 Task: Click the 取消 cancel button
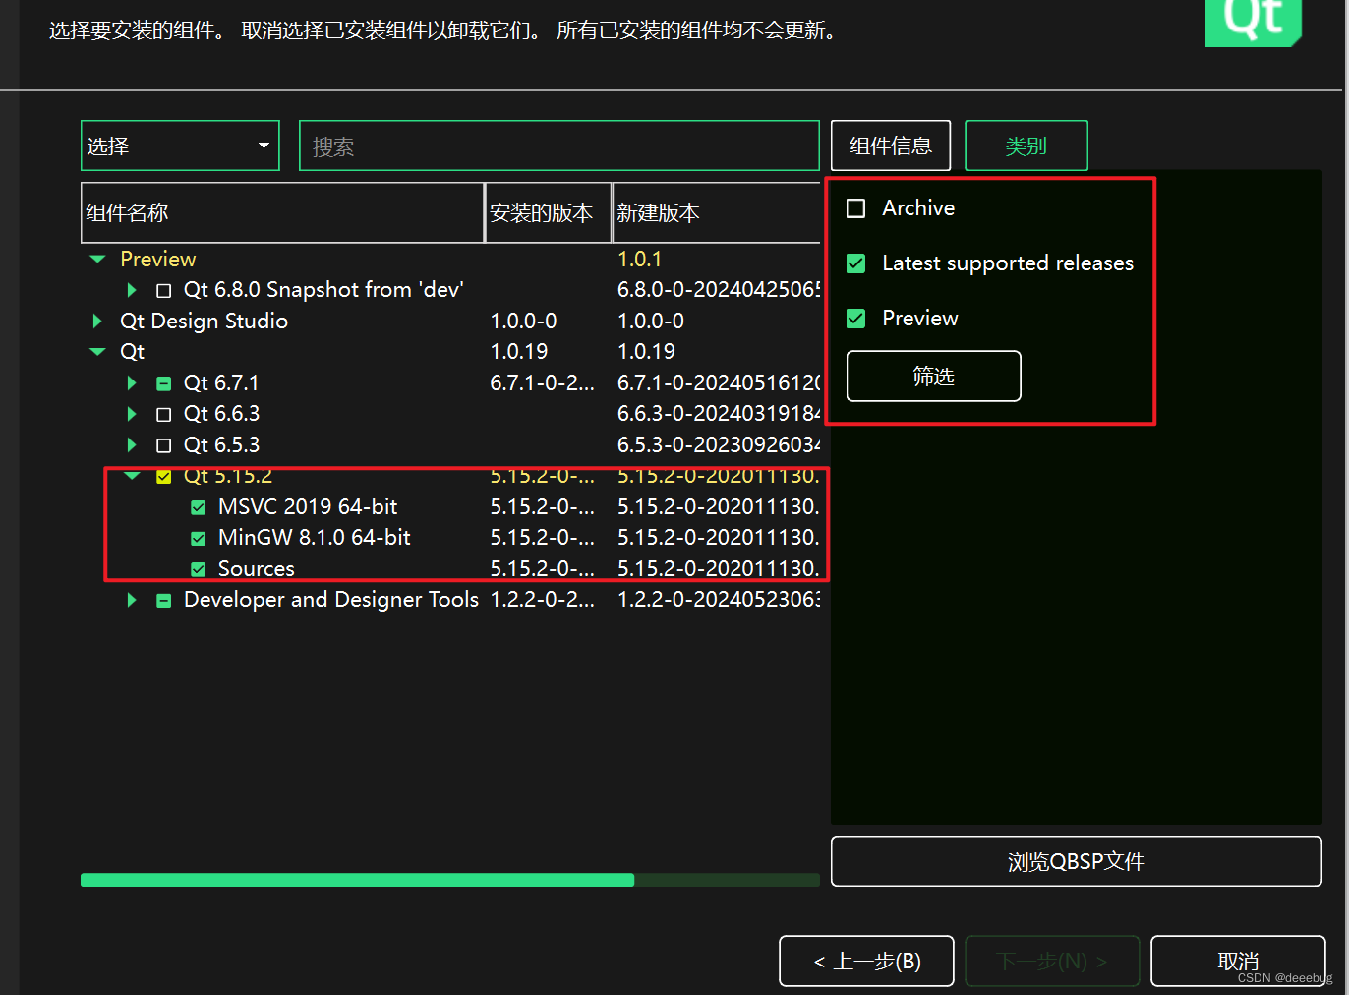pos(1238,961)
